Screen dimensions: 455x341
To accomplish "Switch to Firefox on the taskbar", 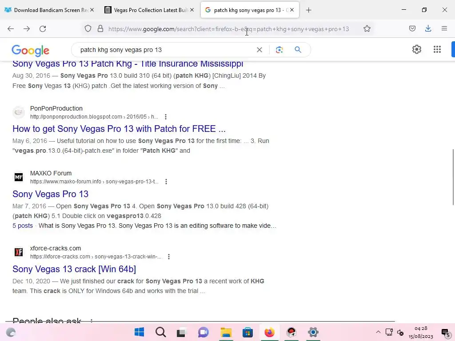I will pos(269,332).
